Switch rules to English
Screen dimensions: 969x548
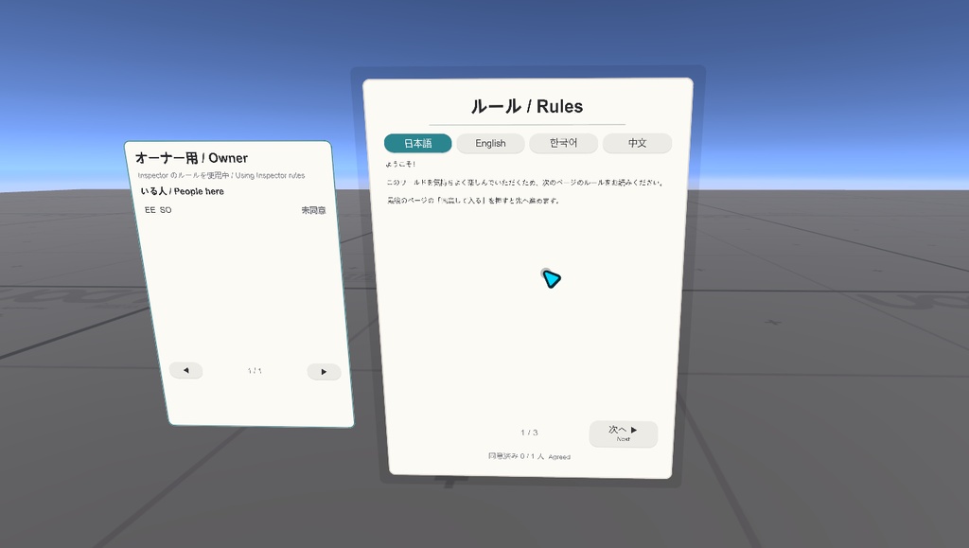491,143
